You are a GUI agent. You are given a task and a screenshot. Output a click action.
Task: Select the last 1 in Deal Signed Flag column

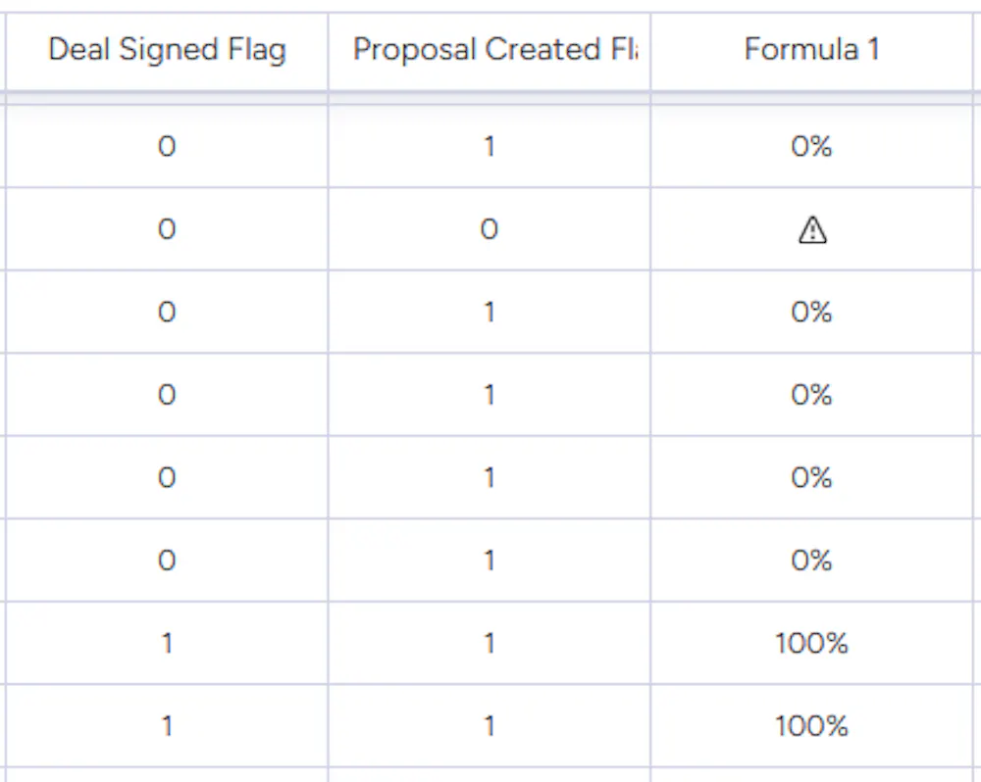coord(167,726)
